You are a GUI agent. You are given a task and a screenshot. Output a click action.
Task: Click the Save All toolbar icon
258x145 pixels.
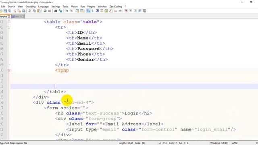tap(10, 11)
